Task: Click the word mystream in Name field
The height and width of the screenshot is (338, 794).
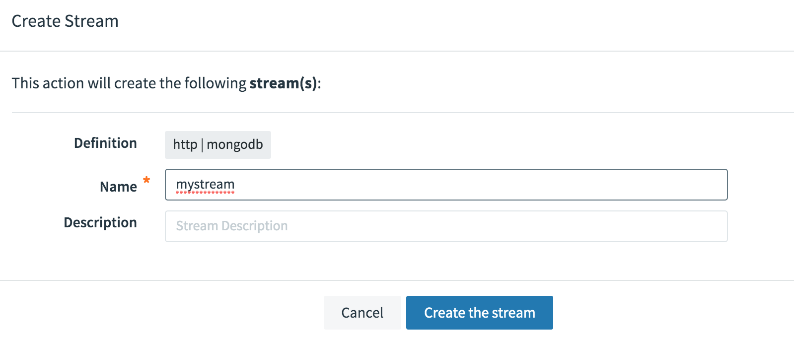Action: tap(205, 185)
